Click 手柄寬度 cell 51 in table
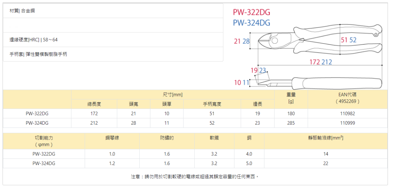 point(212,113)
